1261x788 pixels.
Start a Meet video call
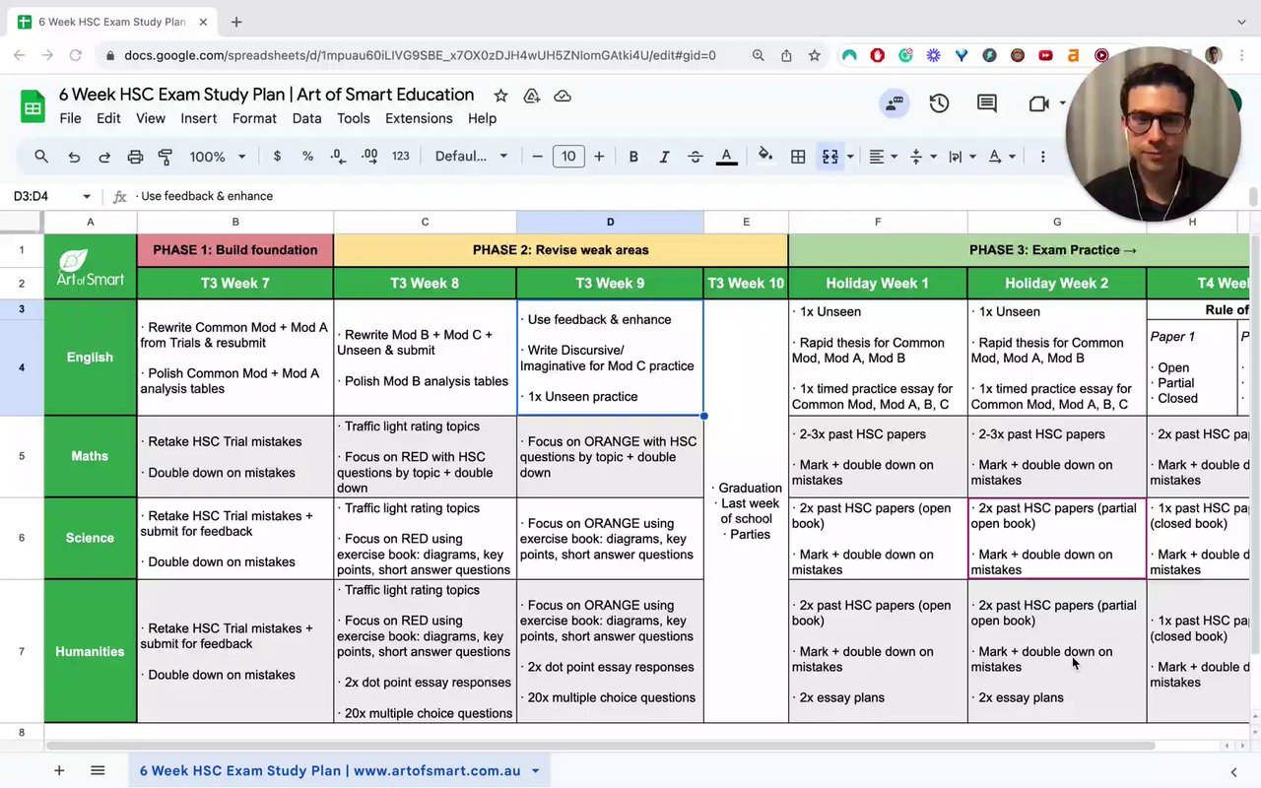click(1038, 103)
